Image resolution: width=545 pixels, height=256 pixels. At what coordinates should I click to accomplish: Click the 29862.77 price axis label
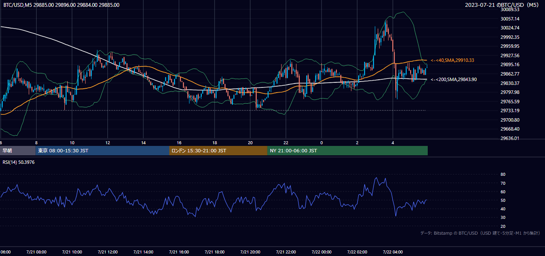510,74
